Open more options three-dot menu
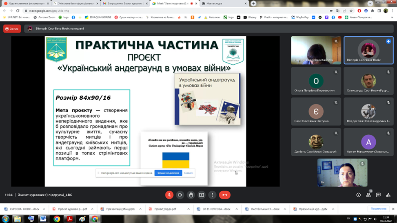397x223 pixels. point(212,195)
